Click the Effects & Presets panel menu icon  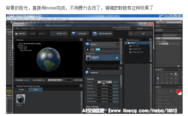click(179, 35)
